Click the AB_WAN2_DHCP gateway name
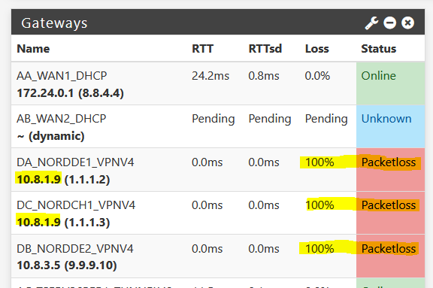 [x=62, y=119]
